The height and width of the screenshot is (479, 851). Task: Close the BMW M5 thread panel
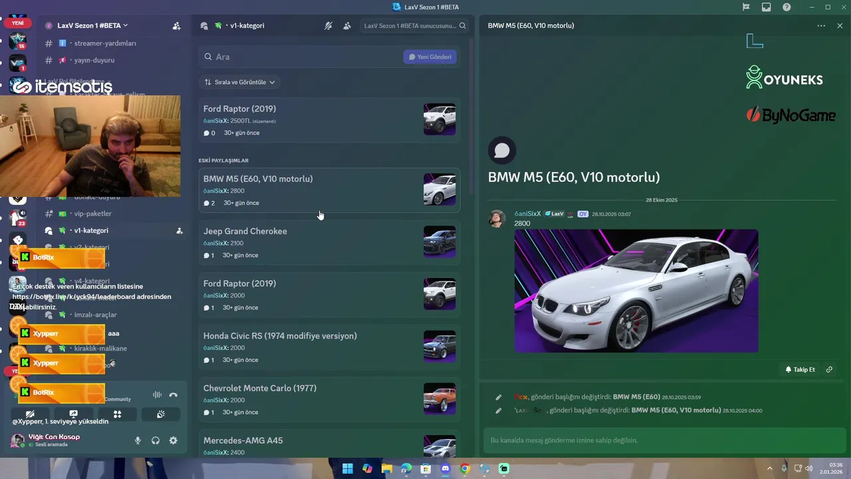click(x=840, y=26)
